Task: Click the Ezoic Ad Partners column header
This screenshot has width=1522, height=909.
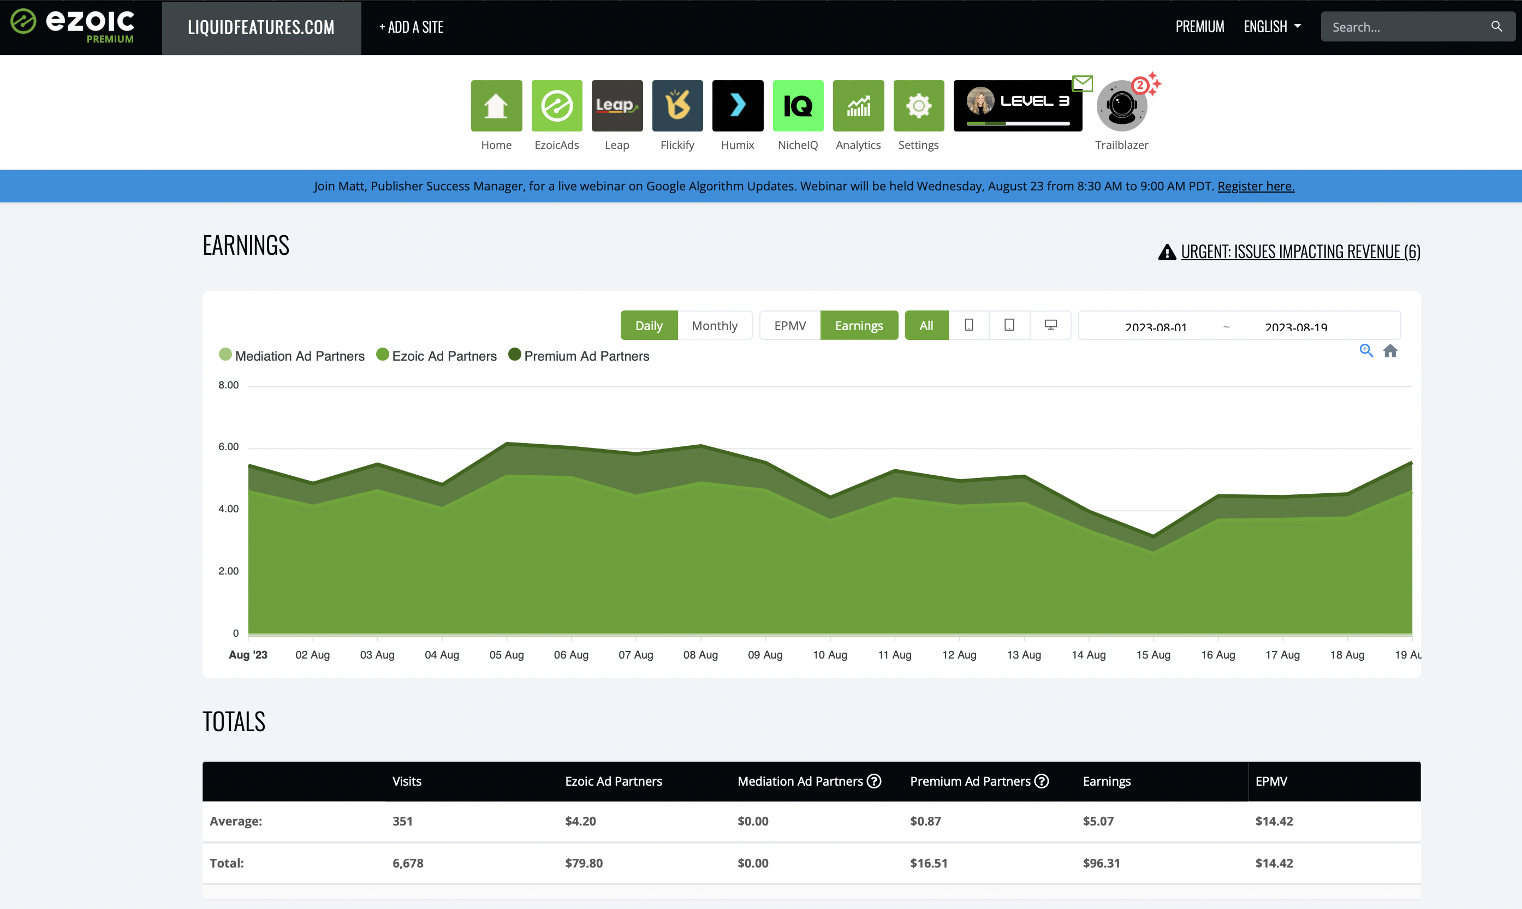Action: 614,781
